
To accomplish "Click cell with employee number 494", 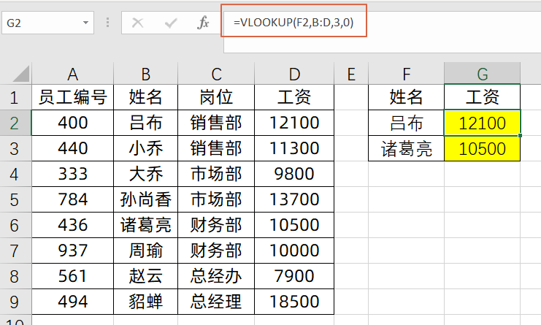I will 72,302.
